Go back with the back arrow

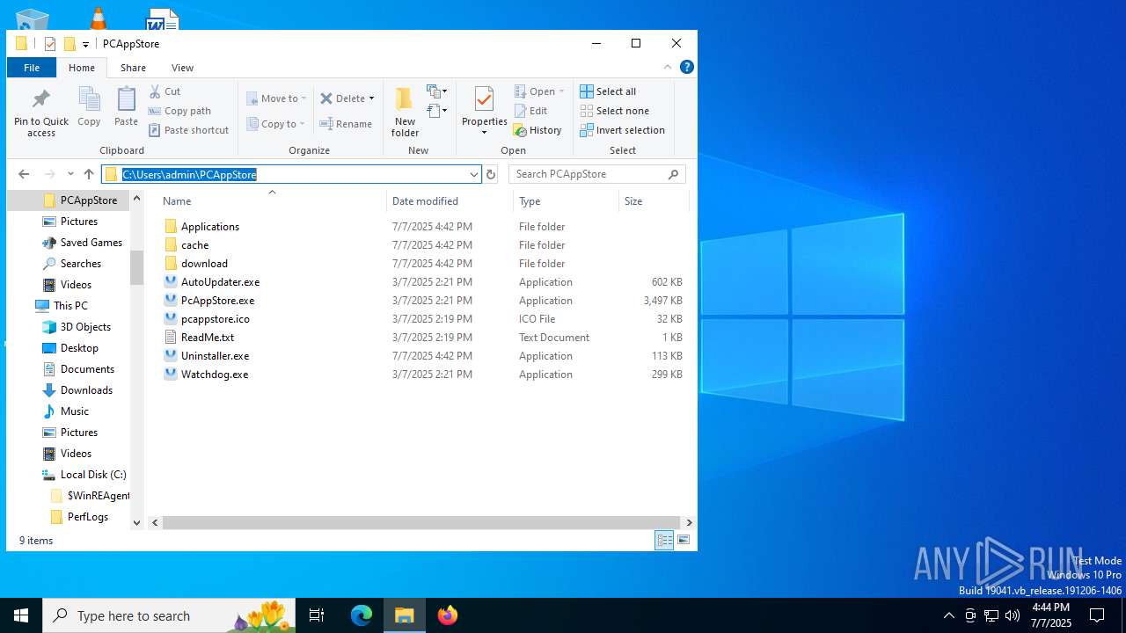coord(24,174)
